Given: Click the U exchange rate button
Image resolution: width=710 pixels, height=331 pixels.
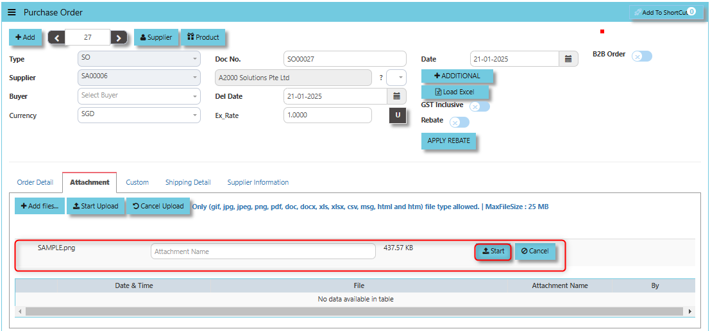Looking at the screenshot, I should [x=398, y=115].
